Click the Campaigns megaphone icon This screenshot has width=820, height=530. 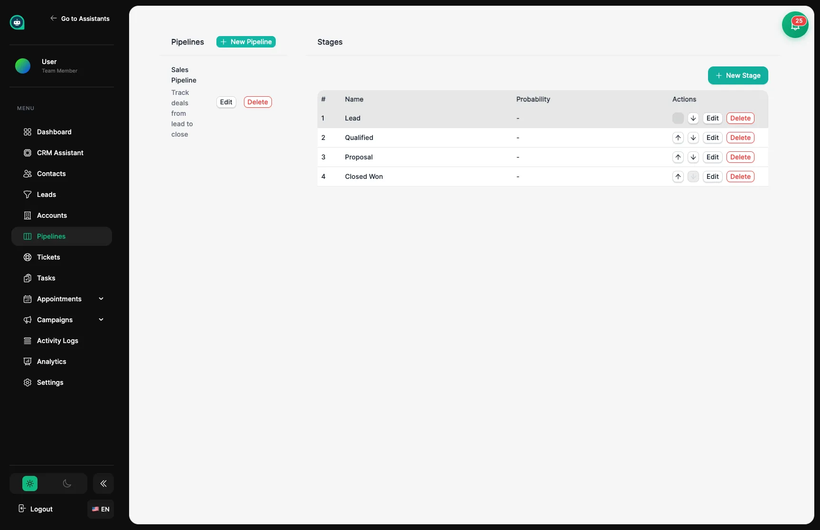pos(28,320)
